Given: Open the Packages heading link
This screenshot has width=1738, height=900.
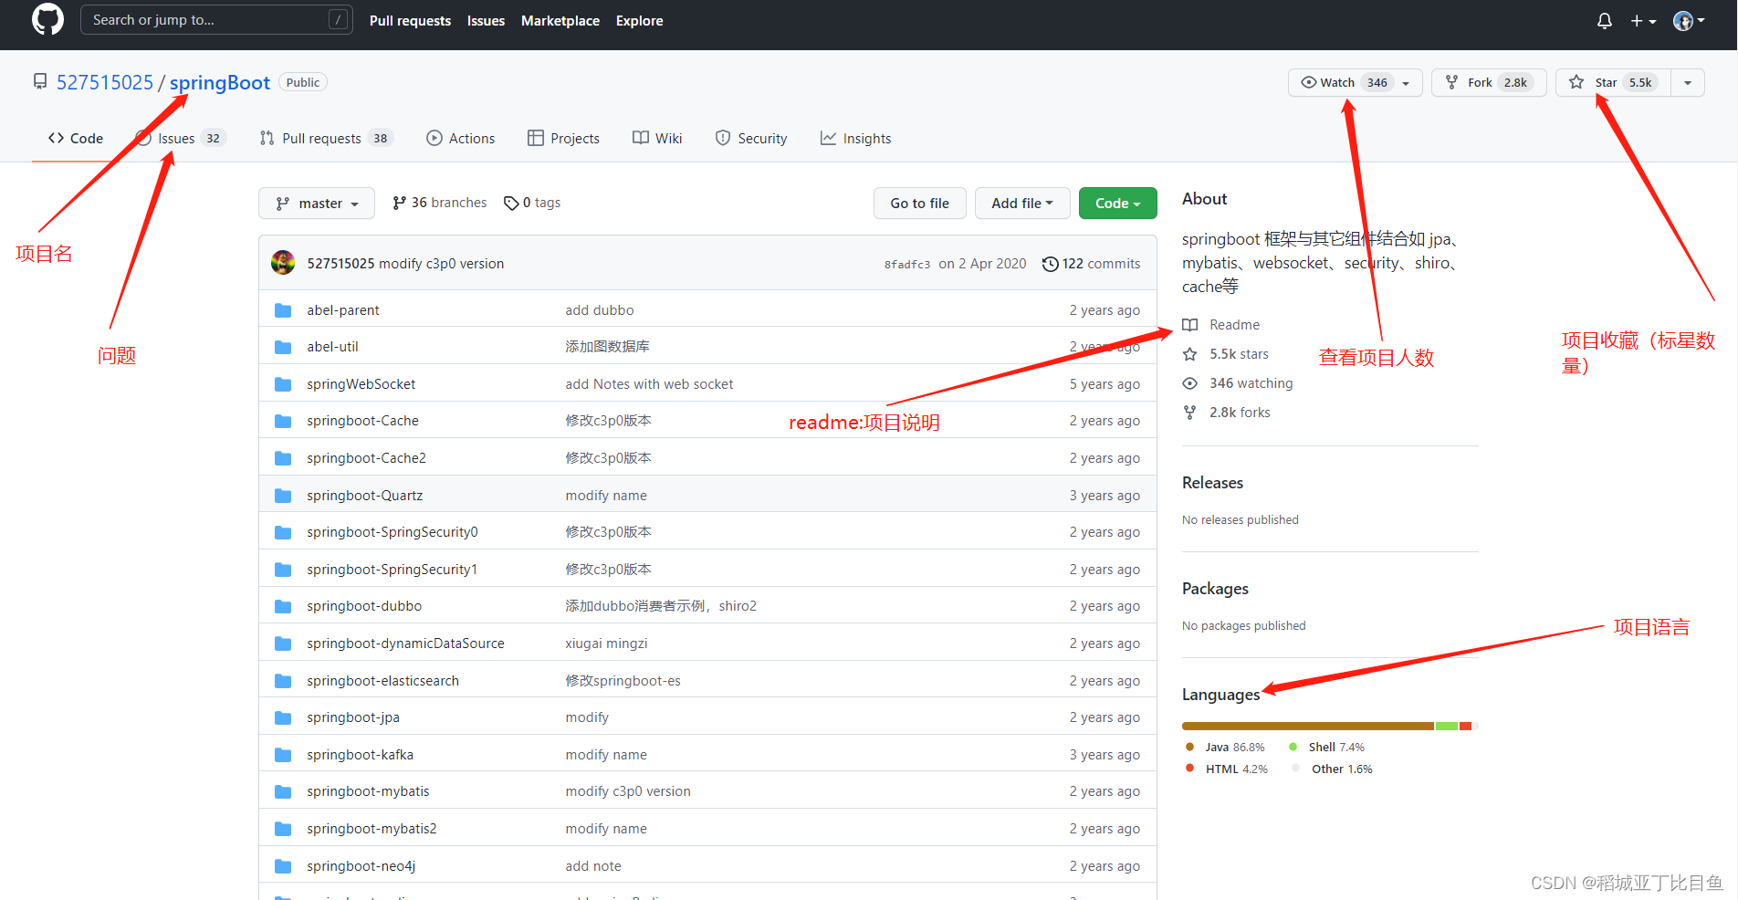Looking at the screenshot, I should click(1215, 589).
